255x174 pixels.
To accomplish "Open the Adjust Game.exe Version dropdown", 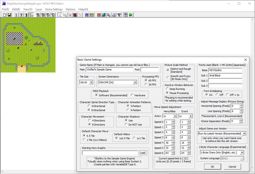I will pos(244,133).
